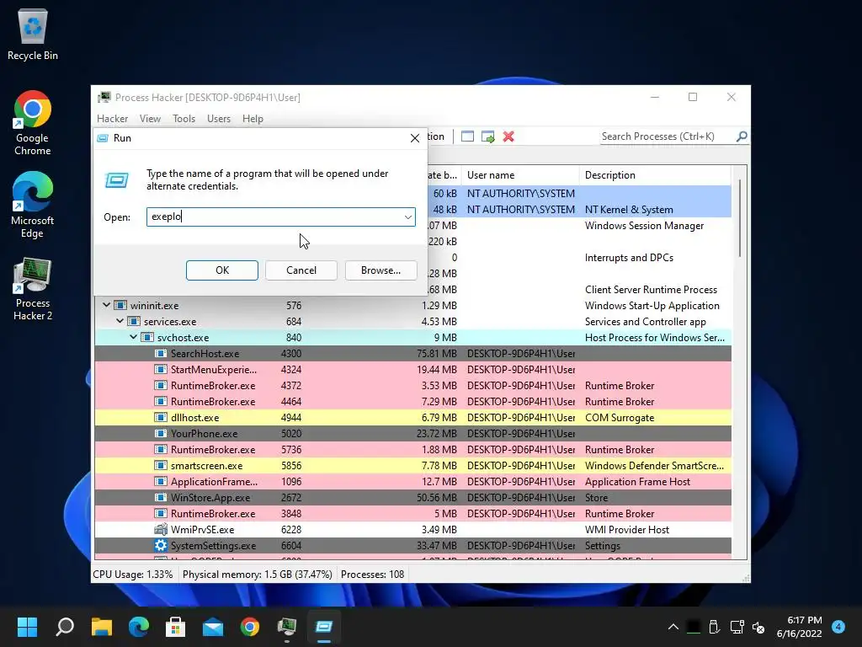Open the Windows Start button
The height and width of the screenshot is (647, 862).
click(27, 627)
